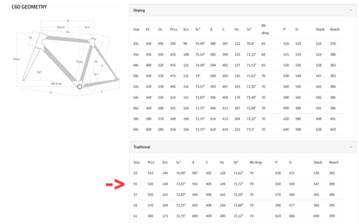Screen dimensions: 359x224
Task: Click the red arrow pointing at size 55
Action: tap(115, 184)
